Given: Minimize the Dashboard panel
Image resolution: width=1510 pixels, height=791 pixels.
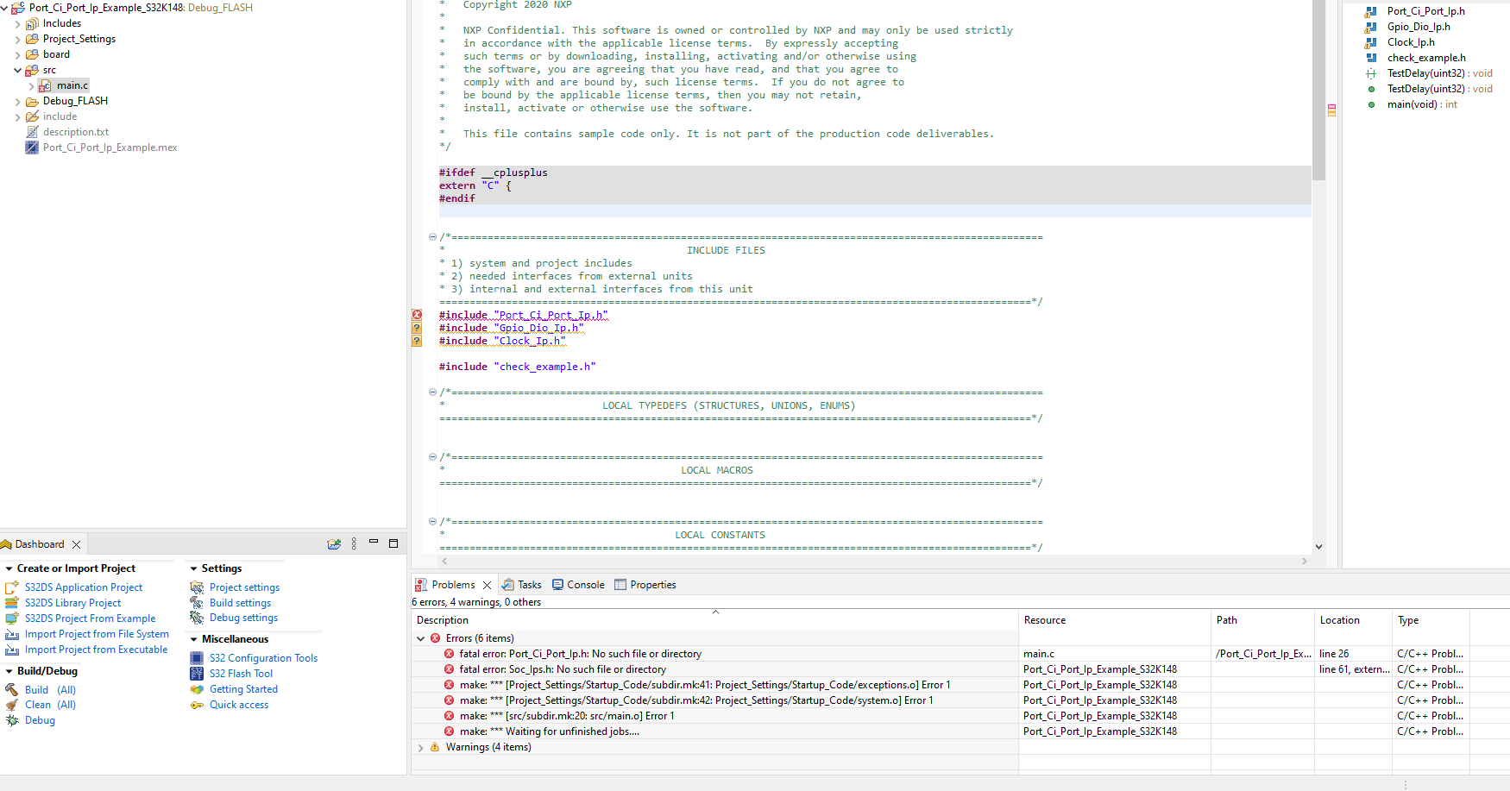Looking at the screenshot, I should click(374, 543).
